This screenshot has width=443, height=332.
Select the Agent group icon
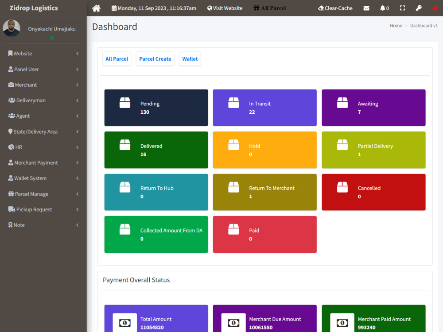tap(12, 116)
